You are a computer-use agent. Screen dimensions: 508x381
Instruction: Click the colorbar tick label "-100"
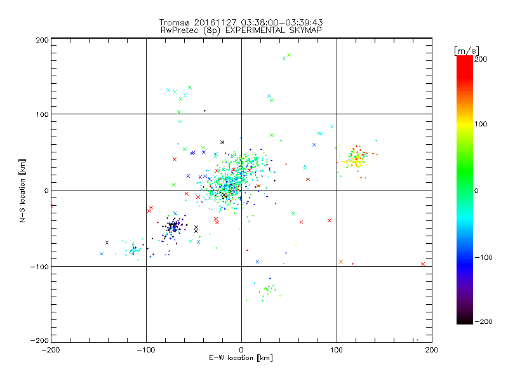(483, 257)
